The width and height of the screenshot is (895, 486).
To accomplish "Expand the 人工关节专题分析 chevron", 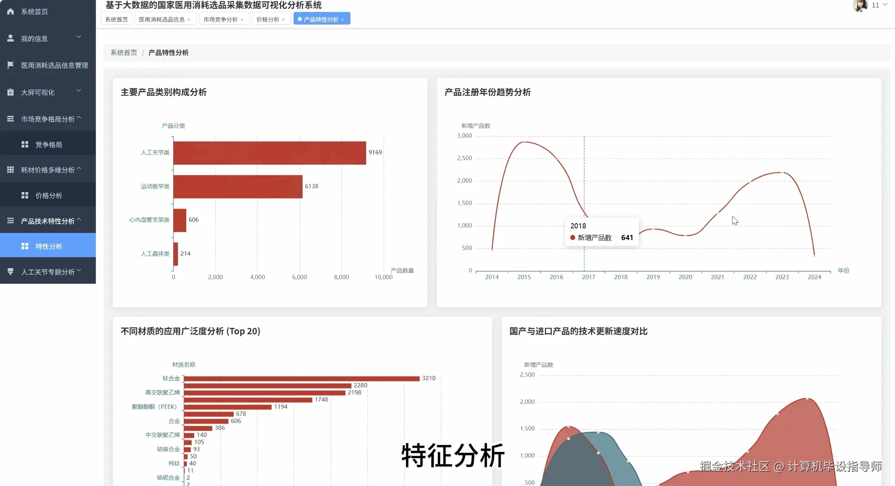I will coord(78,270).
